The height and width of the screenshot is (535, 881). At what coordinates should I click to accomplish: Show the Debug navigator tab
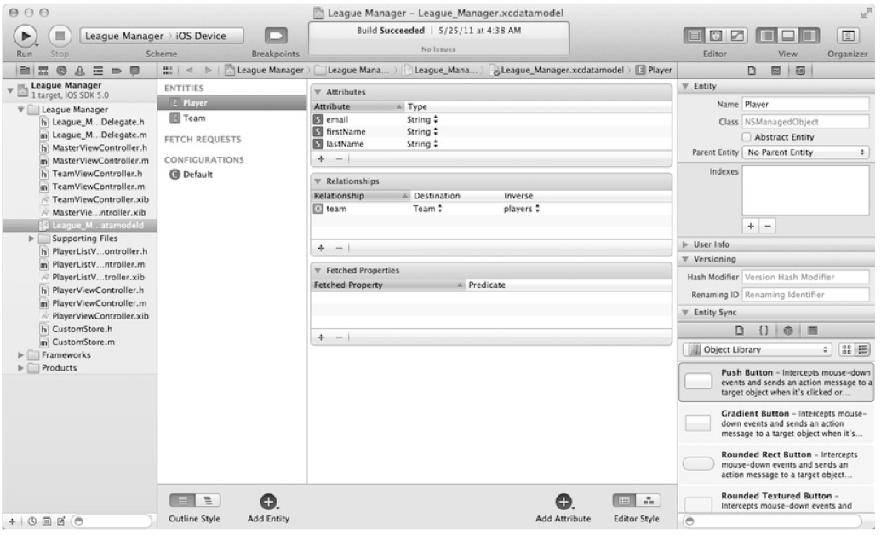98,71
